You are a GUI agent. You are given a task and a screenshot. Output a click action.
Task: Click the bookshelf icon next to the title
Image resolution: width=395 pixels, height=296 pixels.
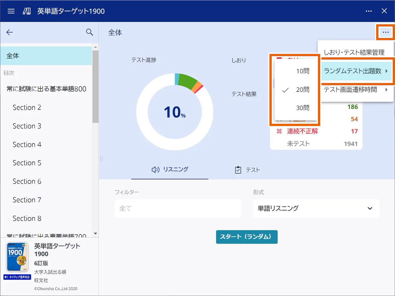pyautogui.click(x=27, y=11)
